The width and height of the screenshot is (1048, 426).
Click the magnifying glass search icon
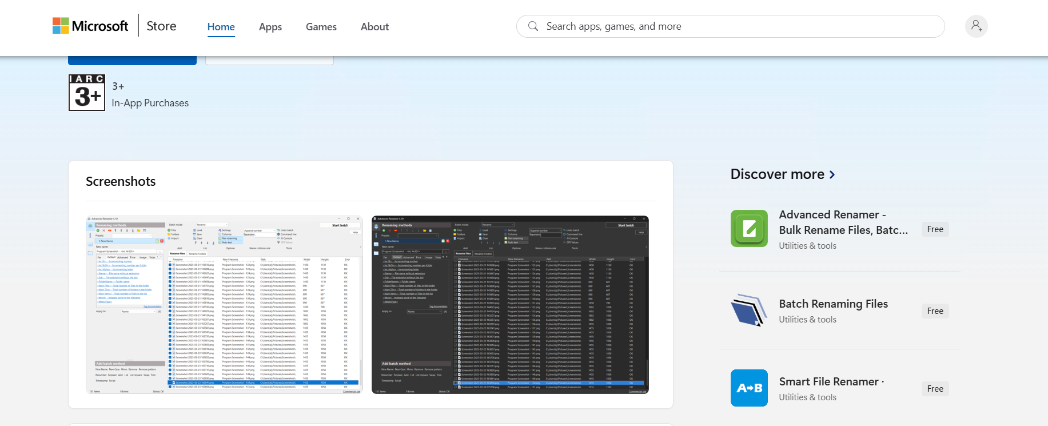tap(533, 26)
